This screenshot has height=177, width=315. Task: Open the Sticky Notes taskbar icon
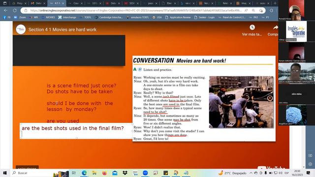(165, 173)
